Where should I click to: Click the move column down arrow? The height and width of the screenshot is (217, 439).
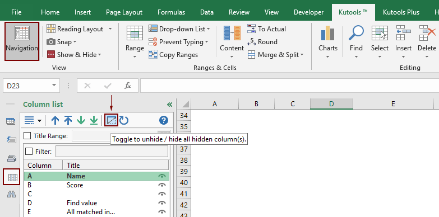click(x=81, y=120)
